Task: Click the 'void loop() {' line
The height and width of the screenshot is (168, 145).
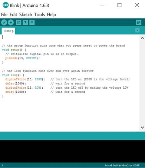Action: [x=13, y=75]
